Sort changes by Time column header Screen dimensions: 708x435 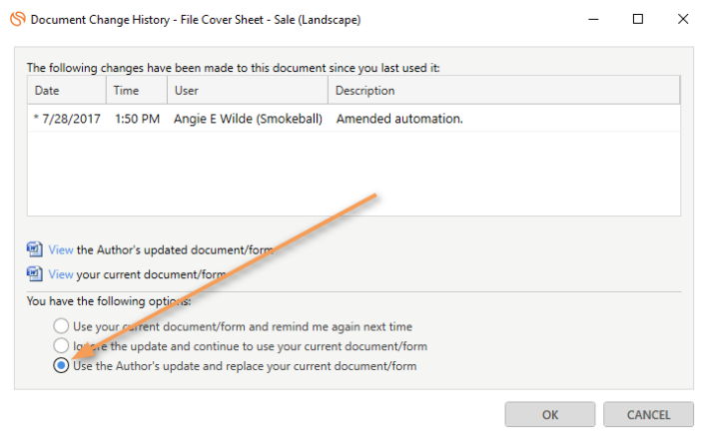(137, 90)
